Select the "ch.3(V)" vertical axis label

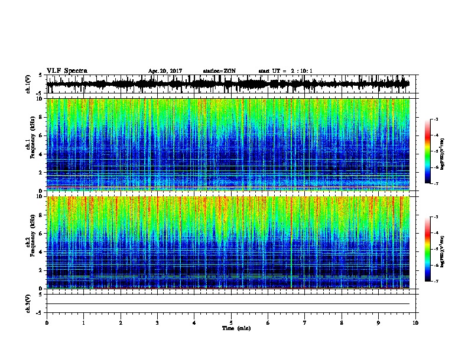28,303
